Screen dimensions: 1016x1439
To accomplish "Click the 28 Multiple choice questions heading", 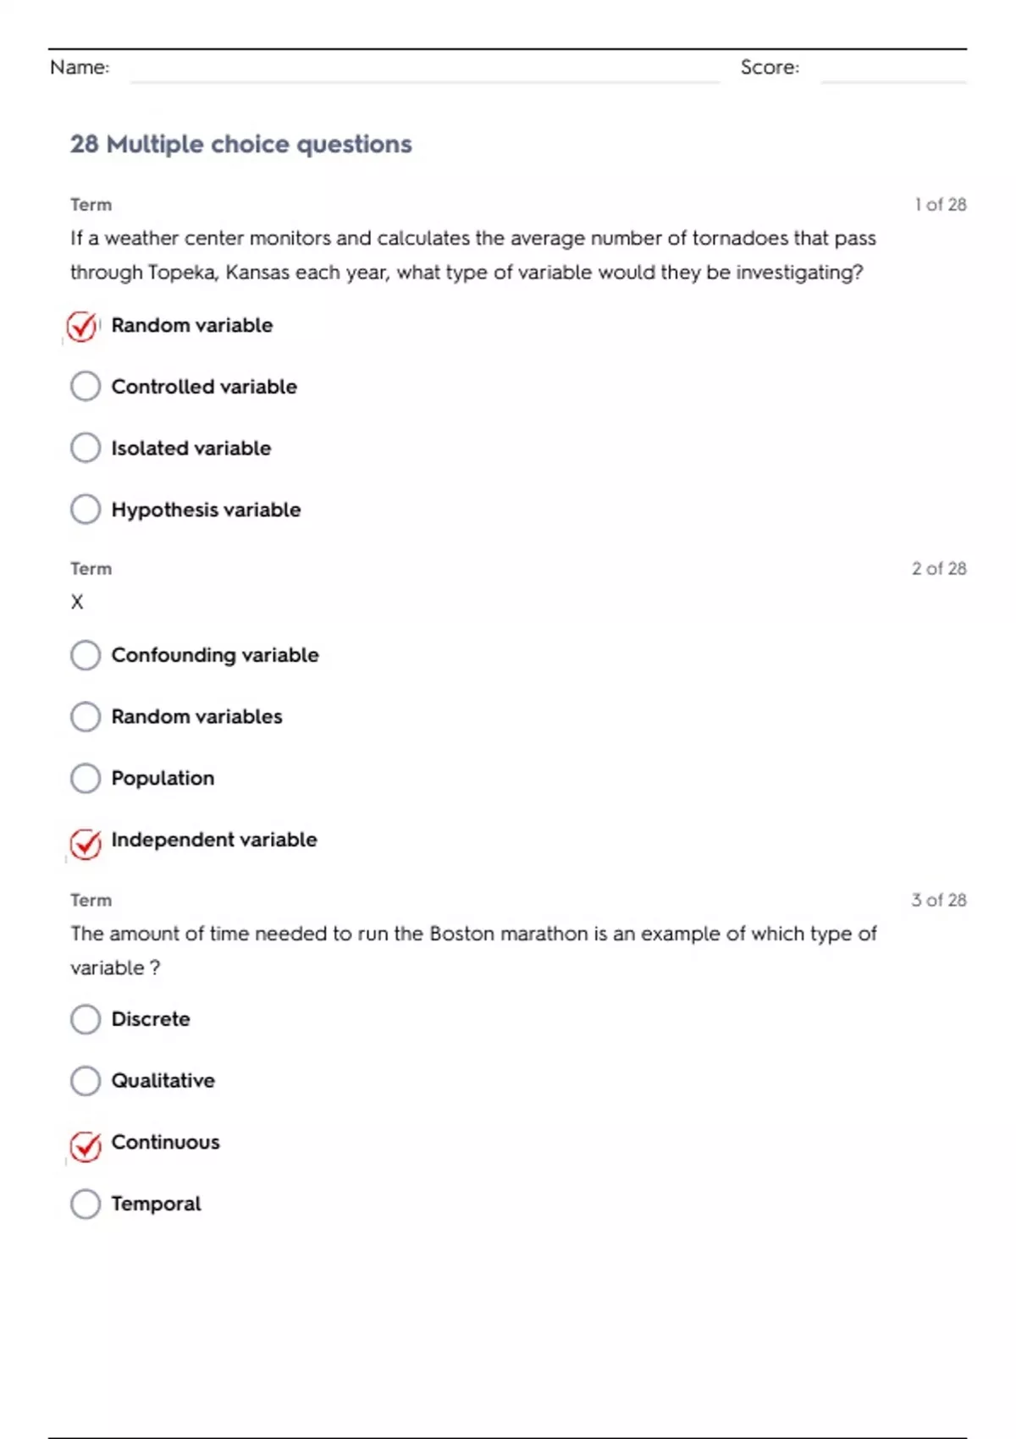I will pyautogui.click(x=241, y=145).
